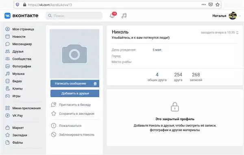
Task: Click the Фотографии sidebar icon
Action: point(7,66)
